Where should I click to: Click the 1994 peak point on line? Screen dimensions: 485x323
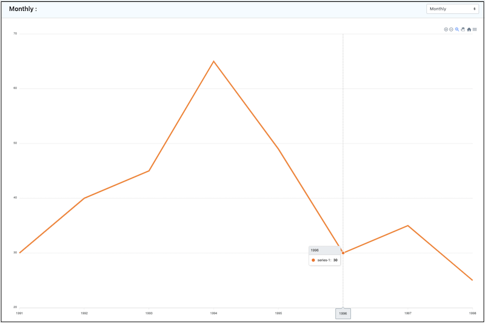(214, 61)
